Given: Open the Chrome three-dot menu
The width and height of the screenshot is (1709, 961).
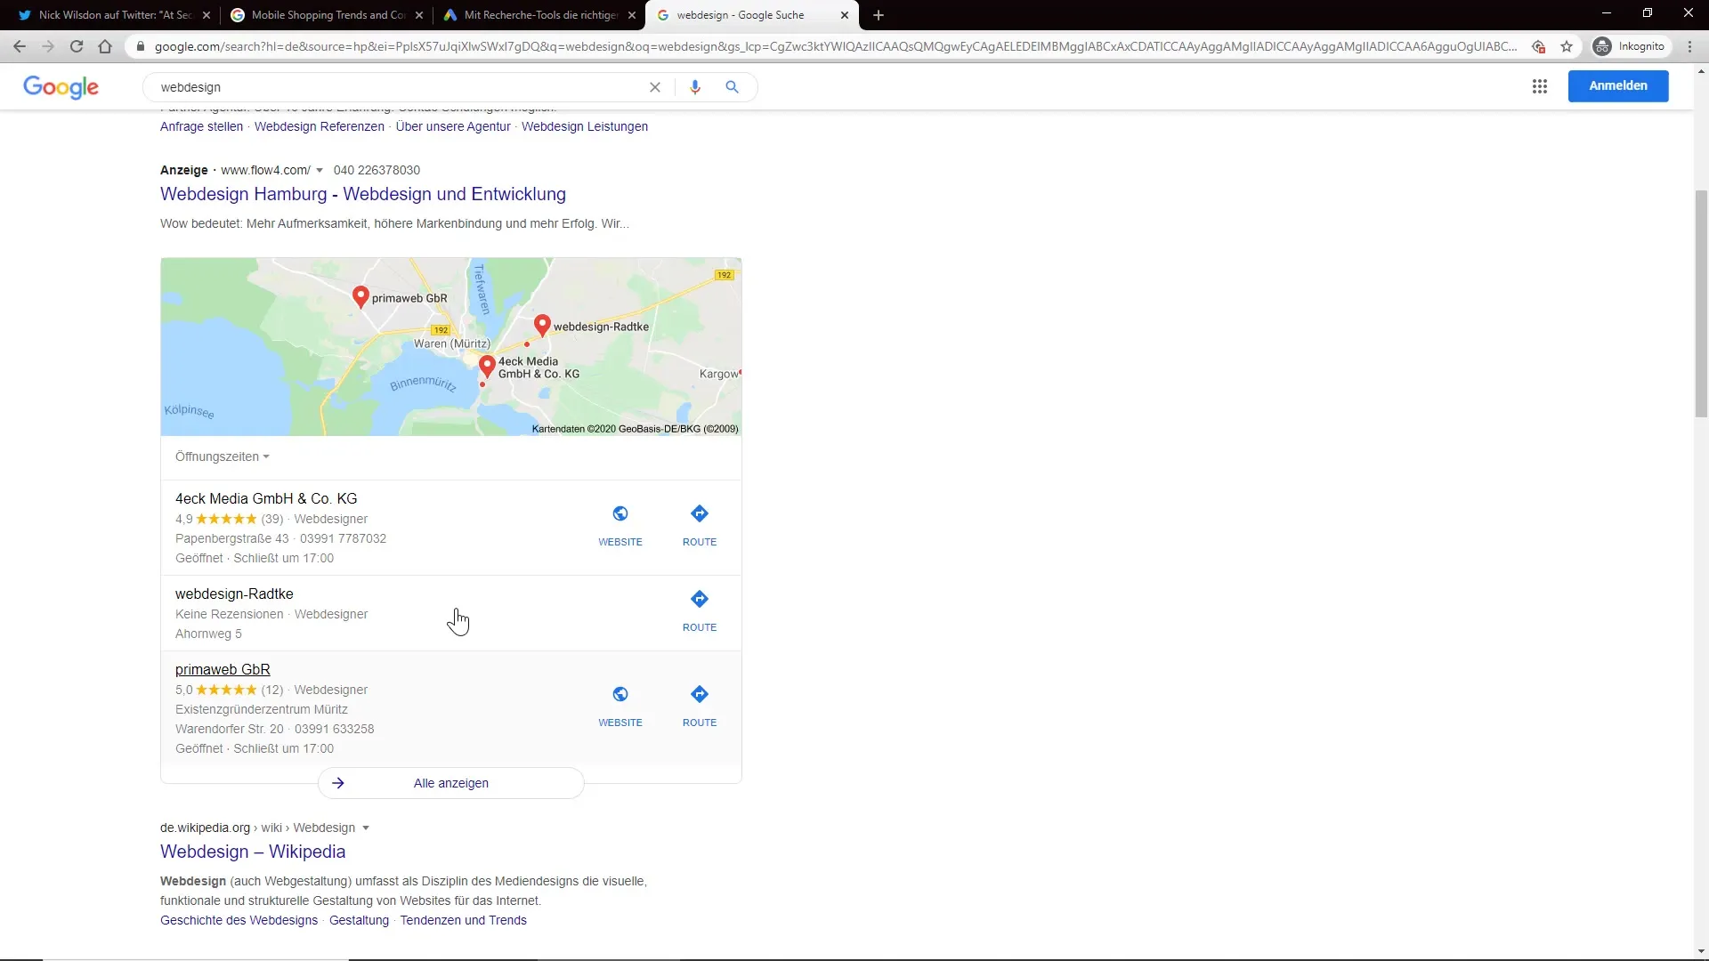Looking at the screenshot, I should click(1689, 46).
